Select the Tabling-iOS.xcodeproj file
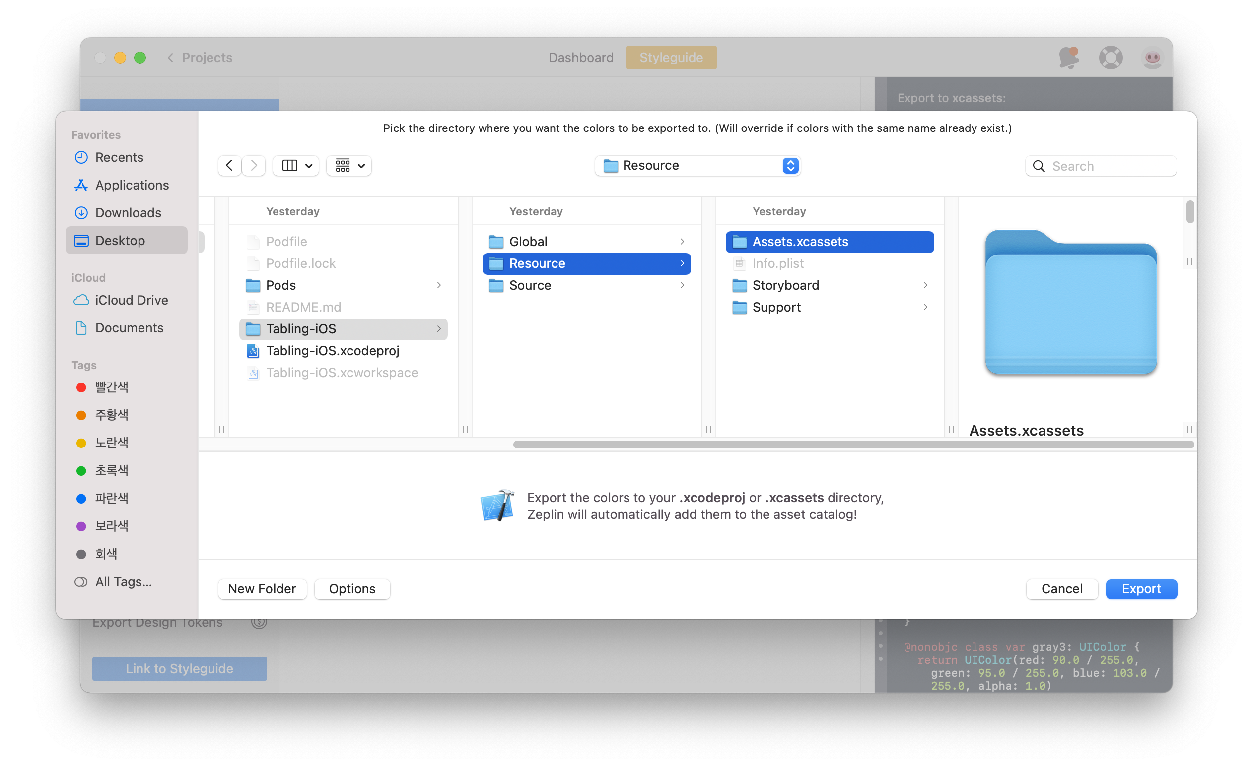Image resolution: width=1253 pixels, height=766 pixels. (332, 351)
